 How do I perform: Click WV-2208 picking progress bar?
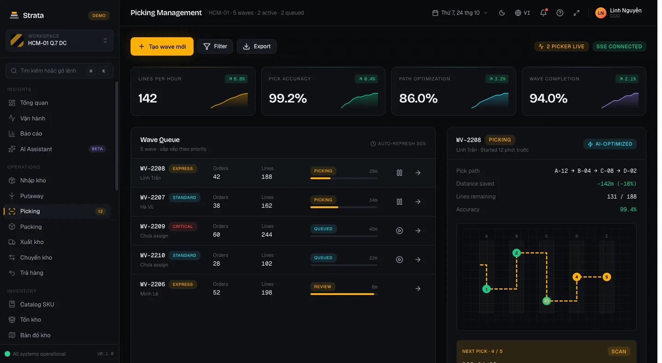coord(344,178)
